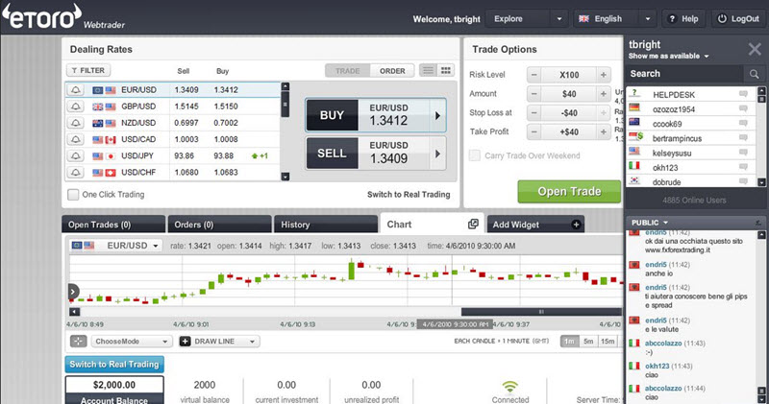Enable One Click Trading checkbox
This screenshot has width=769, height=404.
pos(73,195)
